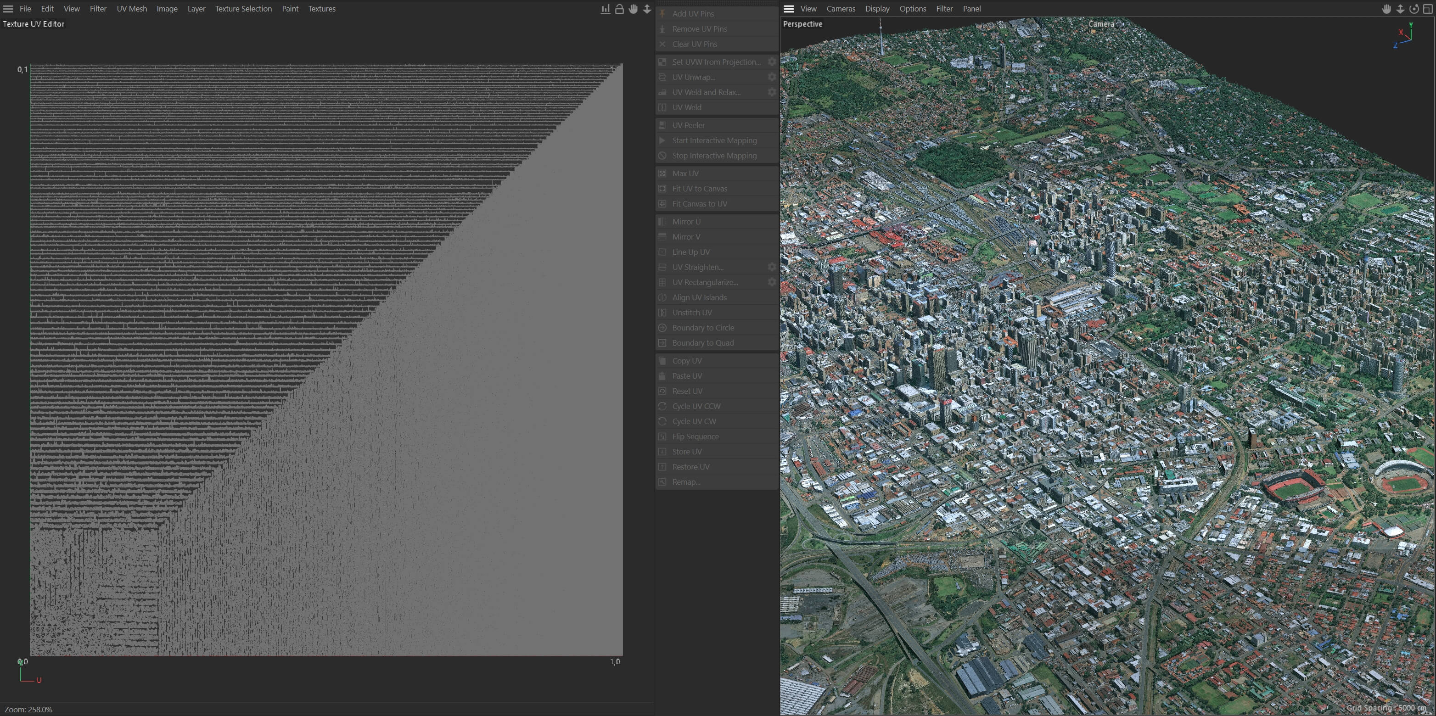Toggle the viewport layout maximize icon

coord(1428,9)
